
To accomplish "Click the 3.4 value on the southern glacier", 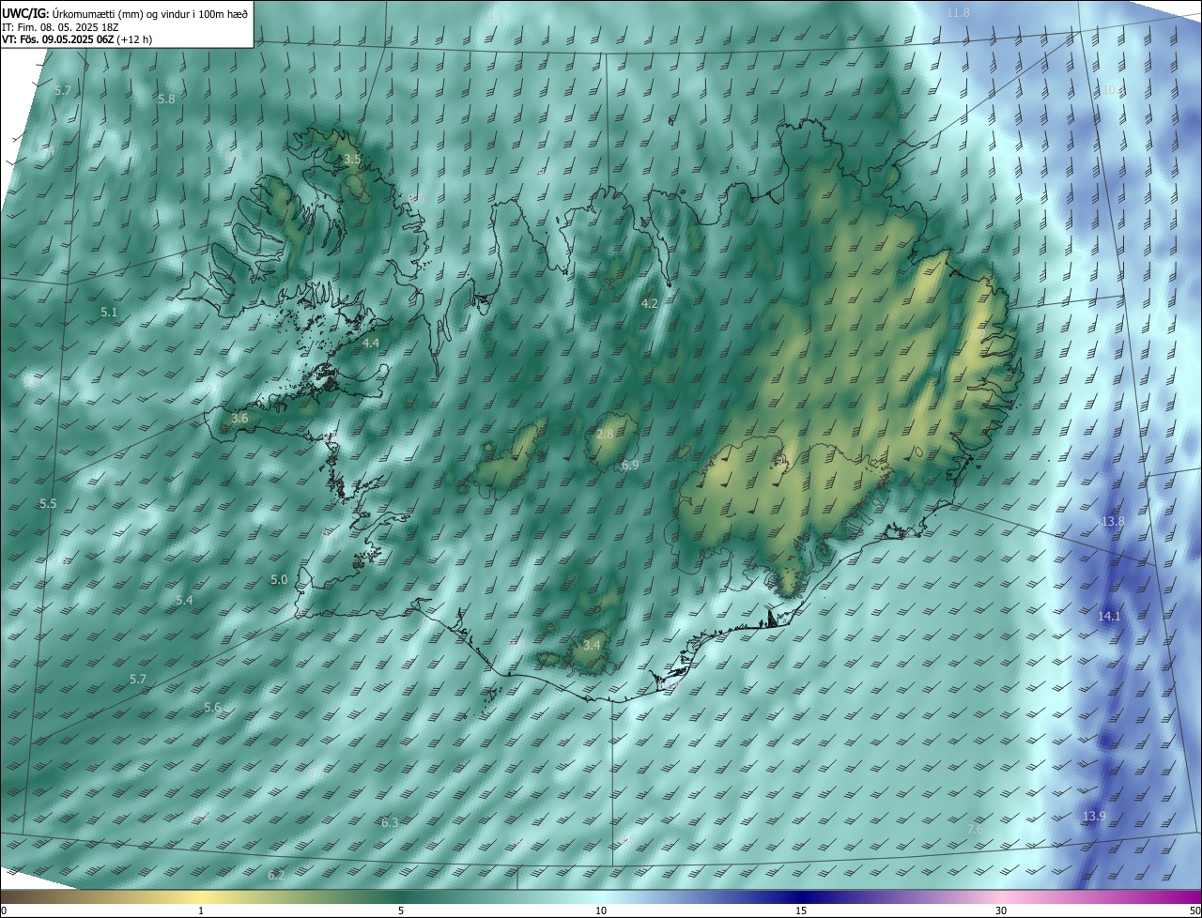I will coord(592,646).
